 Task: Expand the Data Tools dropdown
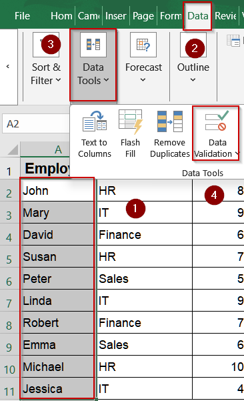tap(93, 65)
